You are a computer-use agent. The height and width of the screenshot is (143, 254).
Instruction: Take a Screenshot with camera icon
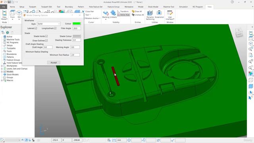click(159, 14)
